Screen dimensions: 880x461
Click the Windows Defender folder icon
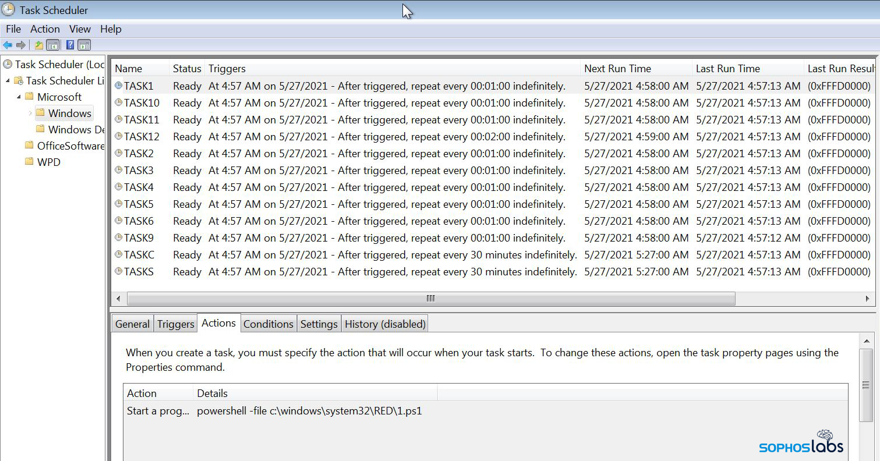click(x=40, y=129)
